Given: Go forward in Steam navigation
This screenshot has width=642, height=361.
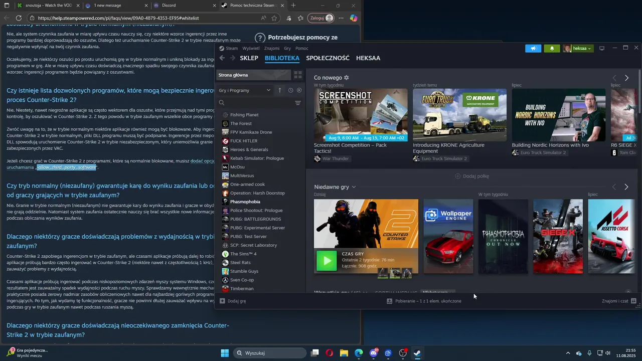Looking at the screenshot, I should click(233, 58).
